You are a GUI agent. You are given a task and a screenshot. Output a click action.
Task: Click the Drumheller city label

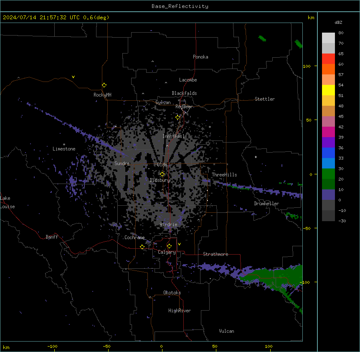point(266,204)
